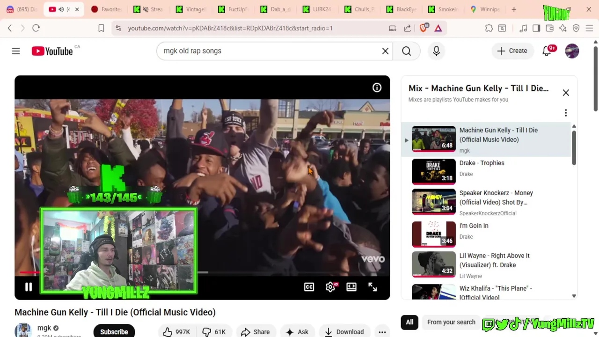Image resolution: width=599 pixels, height=337 pixels.
Task: Open the Brave Shields lion icon
Action: pos(424,28)
